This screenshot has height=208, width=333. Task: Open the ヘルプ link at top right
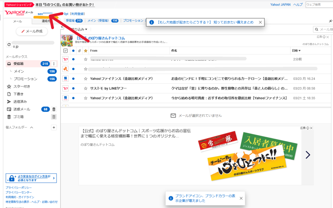pyautogui.click(x=298, y=5)
